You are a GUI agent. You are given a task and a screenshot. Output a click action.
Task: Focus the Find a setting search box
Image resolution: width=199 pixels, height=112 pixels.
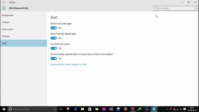click(x=175, y=8)
